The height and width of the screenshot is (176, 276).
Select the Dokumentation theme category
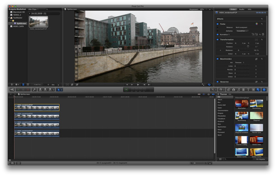pyautogui.click(x=223, y=111)
